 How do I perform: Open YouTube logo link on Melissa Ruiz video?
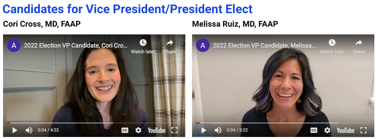(346, 130)
